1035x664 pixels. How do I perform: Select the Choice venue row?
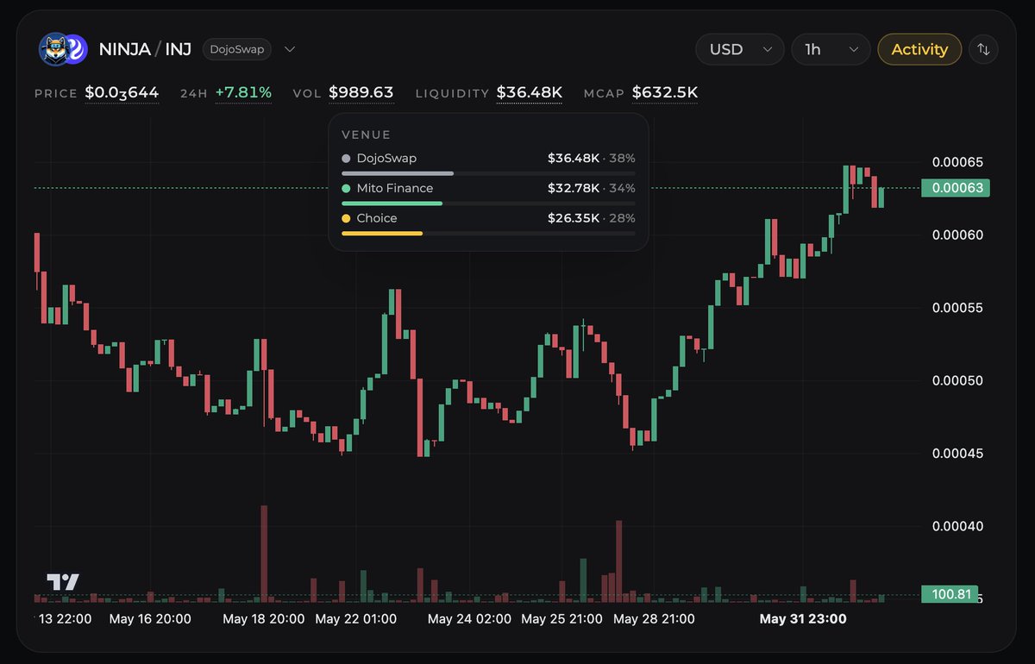click(x=488, y=222)
